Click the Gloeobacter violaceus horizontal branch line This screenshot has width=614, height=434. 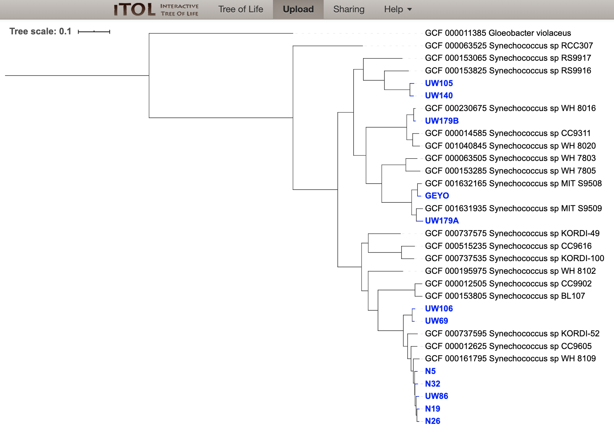pyautogui.click(x=221, y=33)
